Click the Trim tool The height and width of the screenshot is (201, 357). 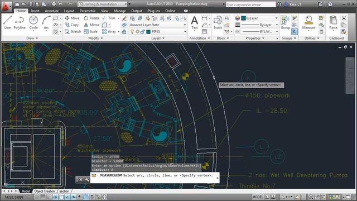[109, 18]
